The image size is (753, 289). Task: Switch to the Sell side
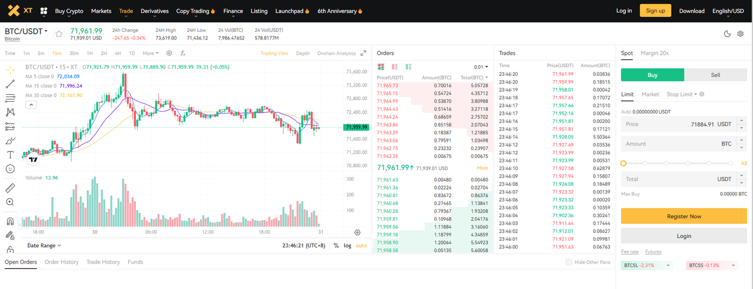[716, 75]
